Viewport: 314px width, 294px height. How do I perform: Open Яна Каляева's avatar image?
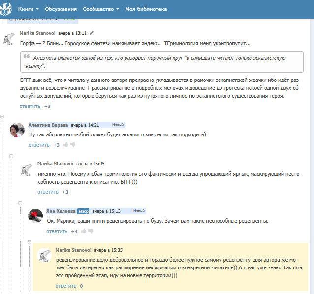[x=35, y=215]
